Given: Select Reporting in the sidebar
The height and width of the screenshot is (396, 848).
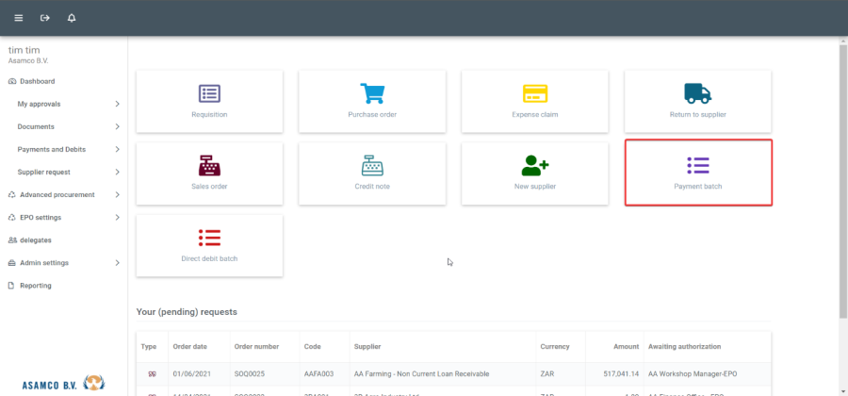Looking at the screenshot, I should click(36, 285).
